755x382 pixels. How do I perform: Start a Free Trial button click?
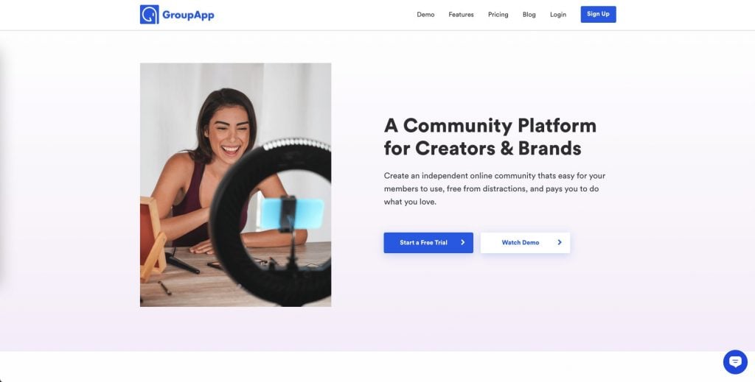point(428,243)
